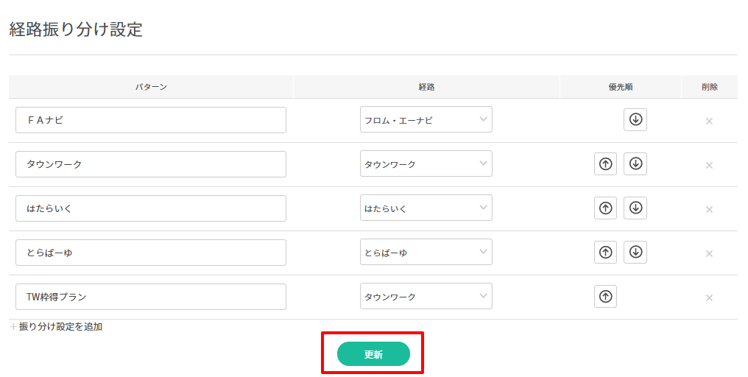This screenshot has width=748, height=377.
Task: Open the とらばーゆ route dropdown
Action: tap(426, 253)
